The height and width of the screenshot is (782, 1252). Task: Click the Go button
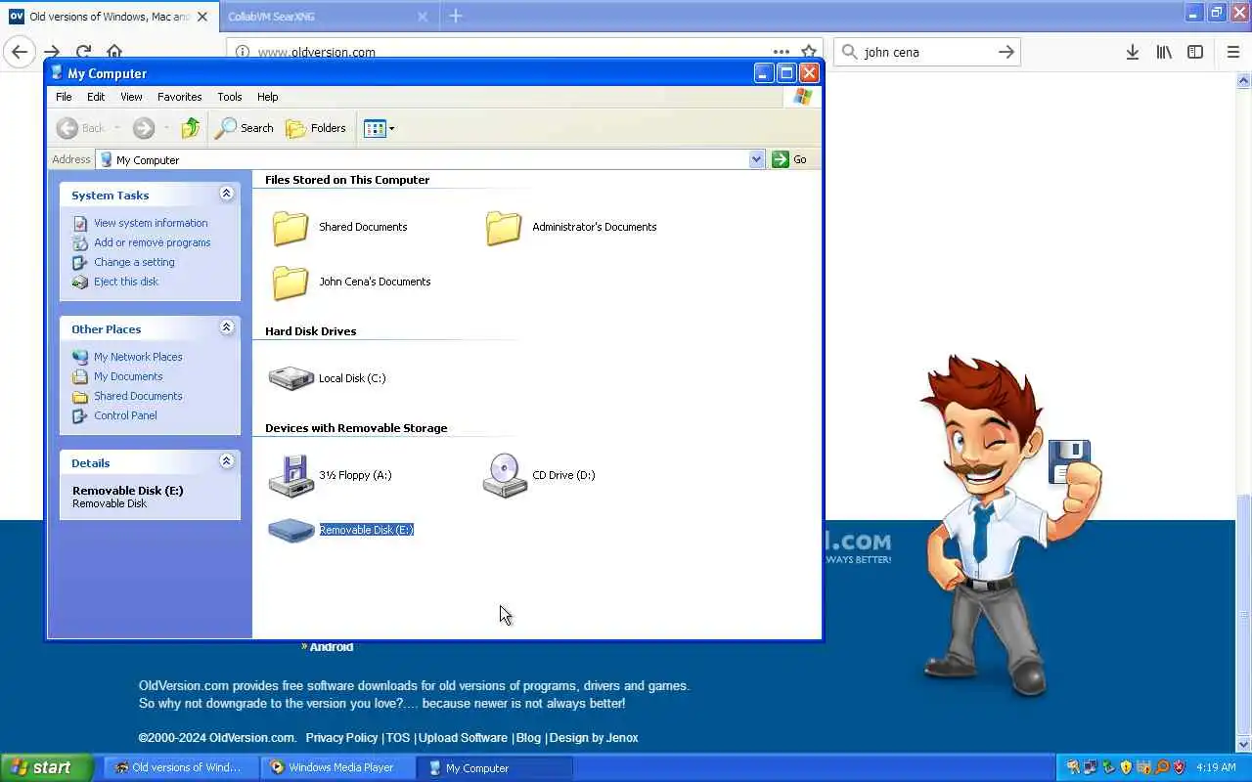(790, 159)
